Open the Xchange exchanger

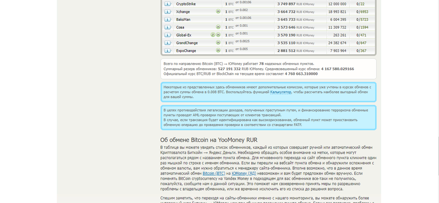(183, 12)
